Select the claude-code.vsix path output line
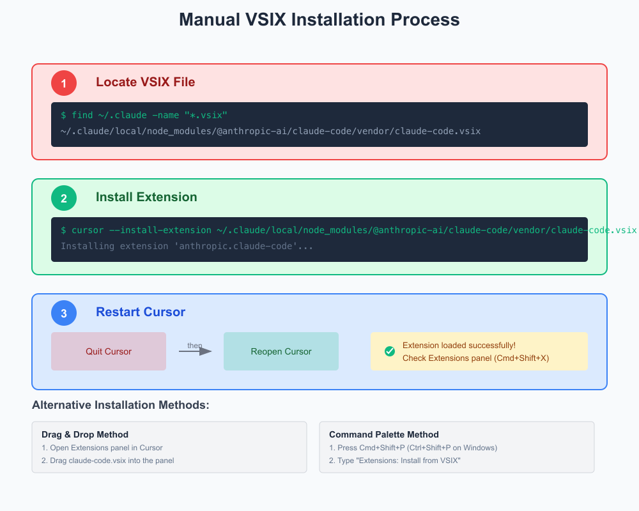 click(270, 131)
